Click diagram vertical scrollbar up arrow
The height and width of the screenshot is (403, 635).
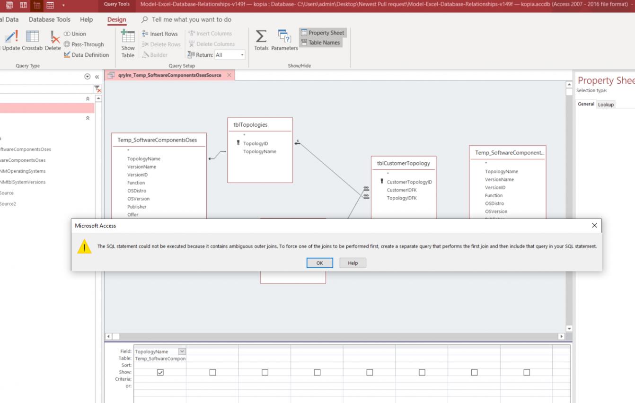coord(569,84)
